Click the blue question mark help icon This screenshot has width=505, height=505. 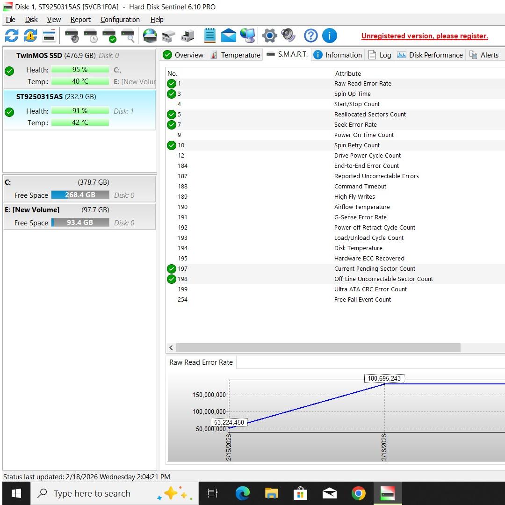pyautogui.click(x=310, y=36)
